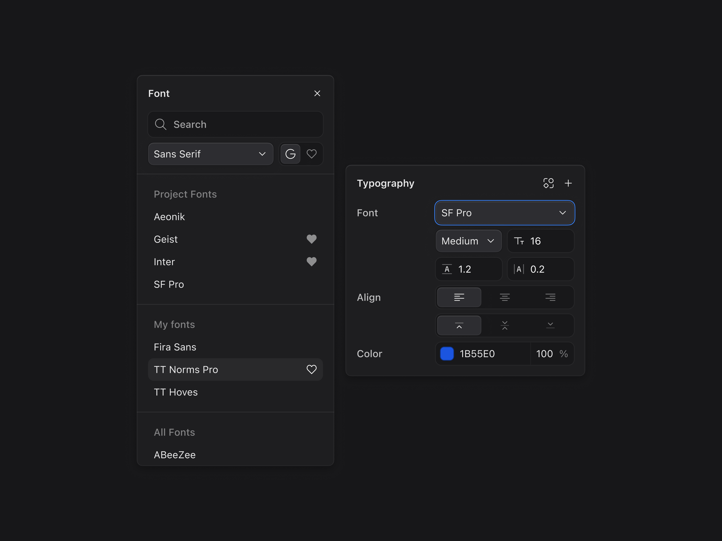Open the Sans Serif category dropdown

click(x=210, y=154)
